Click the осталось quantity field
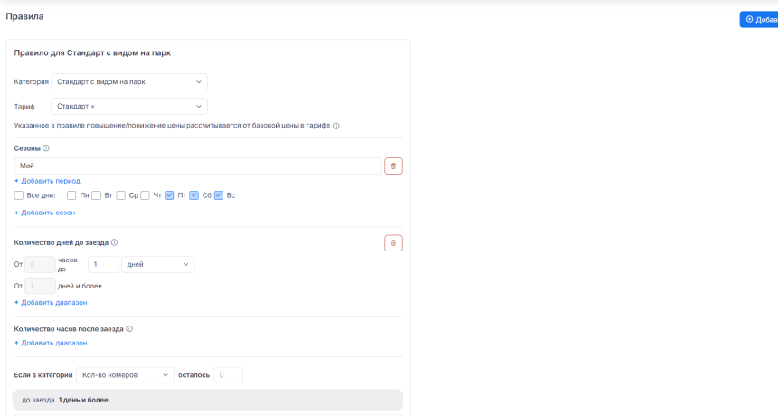This screenshot has height=416, width=778. pos(228,375)
